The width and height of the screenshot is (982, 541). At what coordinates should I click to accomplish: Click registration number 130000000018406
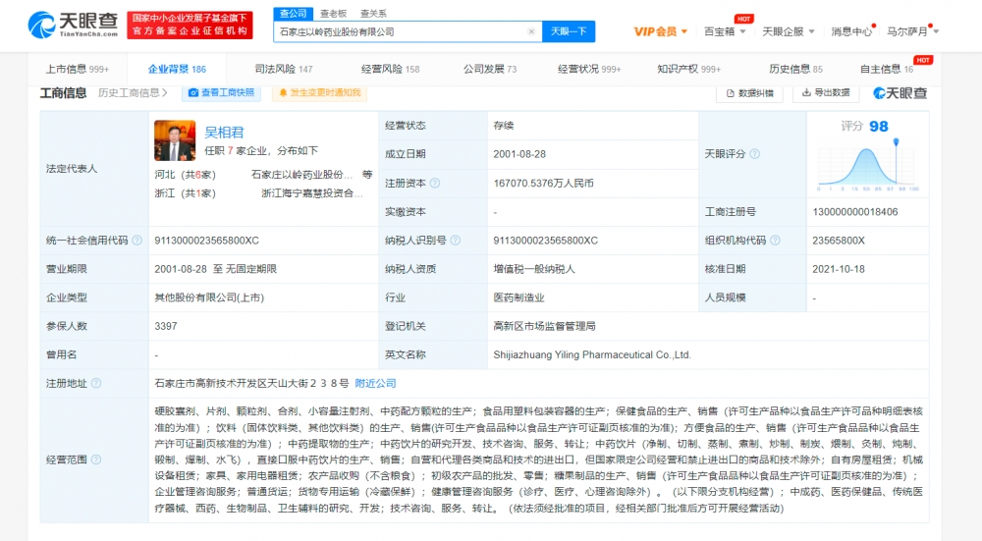(855, 212)
